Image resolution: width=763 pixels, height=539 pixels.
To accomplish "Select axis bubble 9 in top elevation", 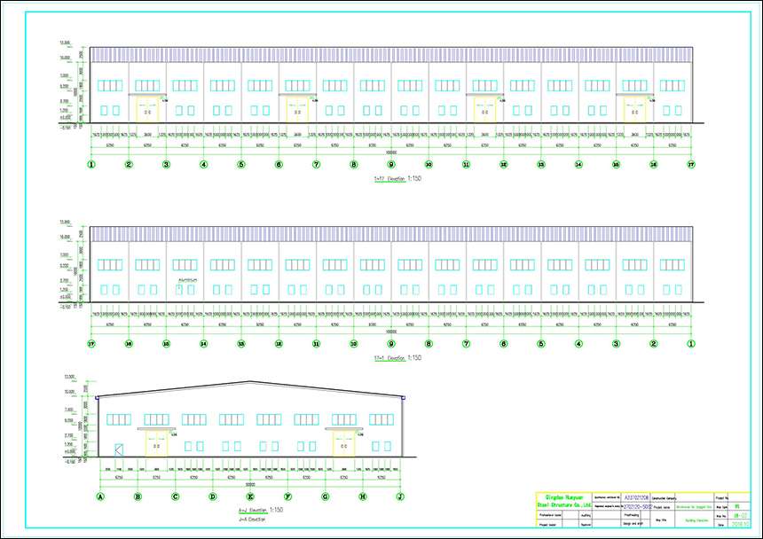I will point(391,164).
